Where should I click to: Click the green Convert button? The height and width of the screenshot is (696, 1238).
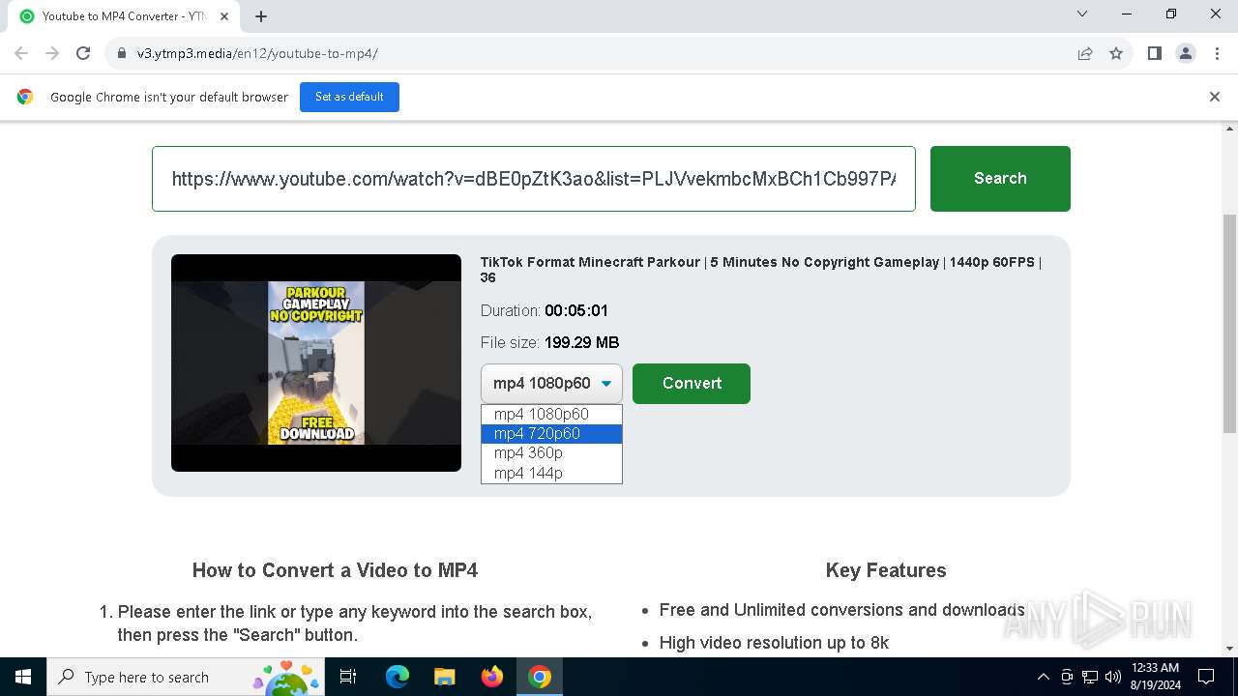(x=692, y=384)
